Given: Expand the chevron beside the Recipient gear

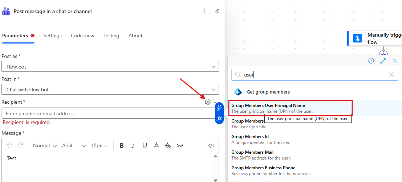Looking at the screenshot, I should pos(215,102).
